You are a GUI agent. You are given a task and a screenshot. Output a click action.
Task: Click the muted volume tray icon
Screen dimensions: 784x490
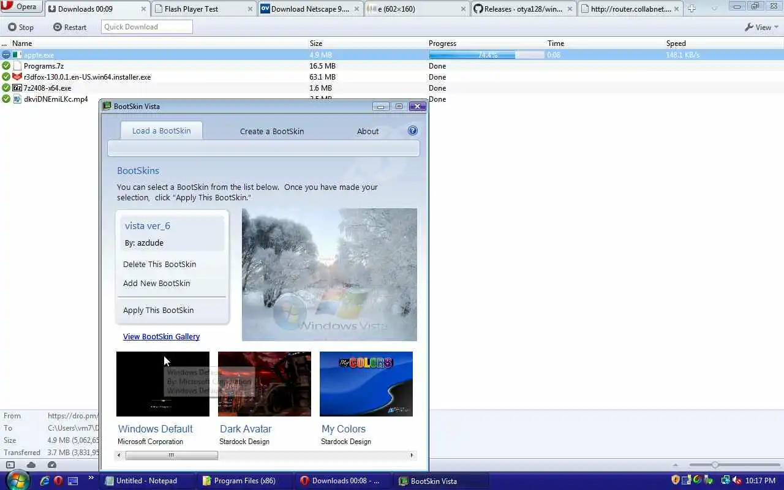(x=737, y=480)
